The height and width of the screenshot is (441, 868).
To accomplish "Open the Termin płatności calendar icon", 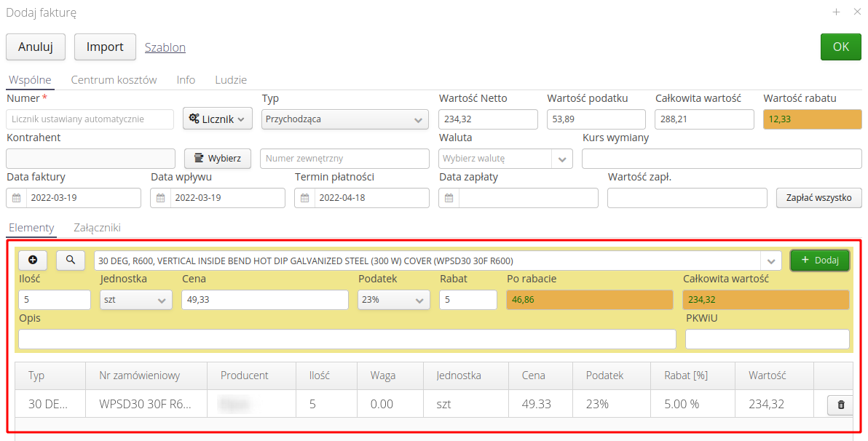I will point(305,198).
